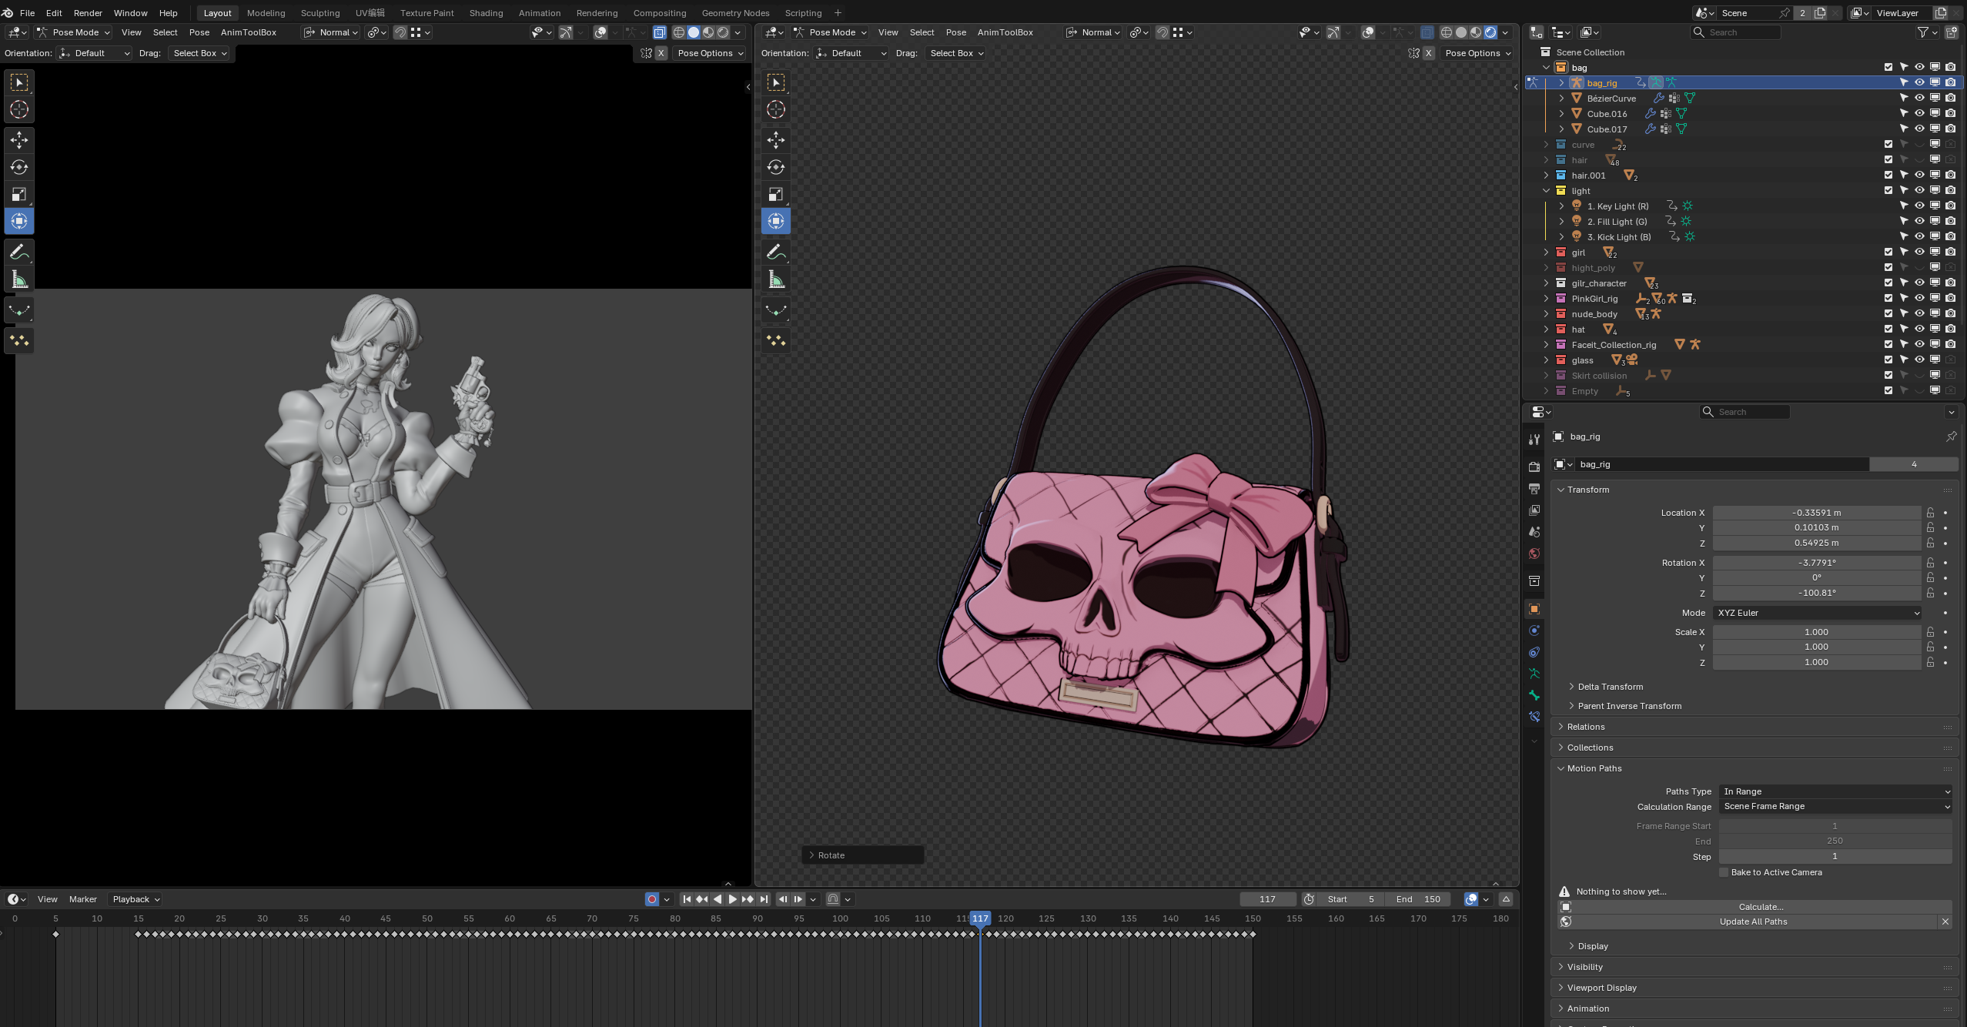This screenshot has height=1027, width=1967.
Task: Open the Object Data armature properties tab
Action: 1534,674
